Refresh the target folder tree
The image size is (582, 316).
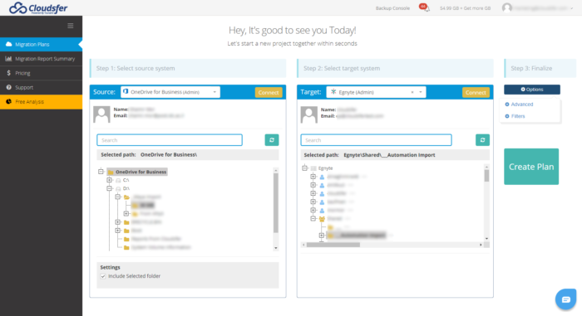(482, 140)
